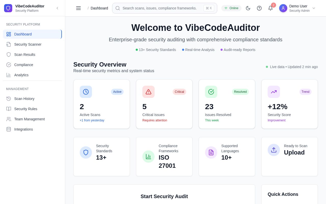Collapse the sidebar with the chevron arrow
326x204 pixels.
(x=57, y=8)
